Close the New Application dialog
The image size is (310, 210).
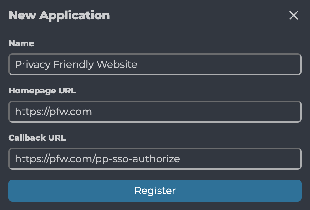click(x=293, y=15)
